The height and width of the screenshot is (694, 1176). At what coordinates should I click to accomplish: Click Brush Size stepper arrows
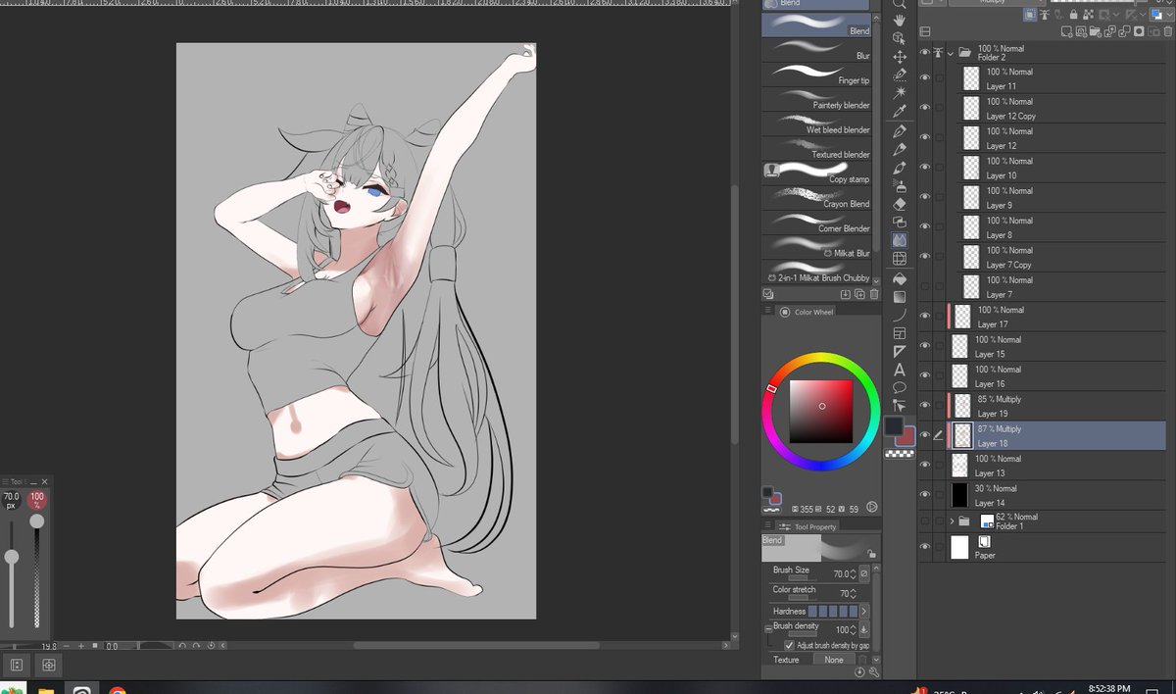click(853, 573)
